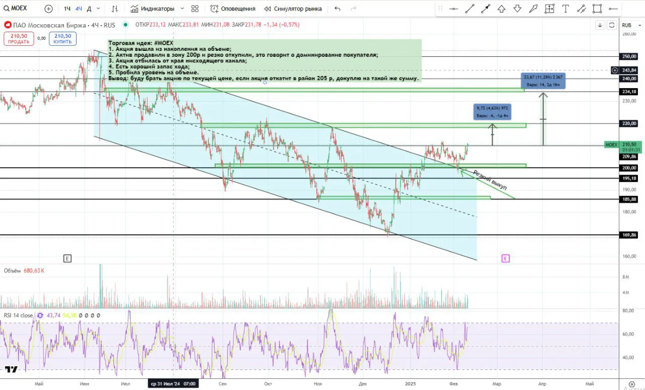Click the plus icon on price scale
Viewport: 645px width, 390px height.
[614, 70]
